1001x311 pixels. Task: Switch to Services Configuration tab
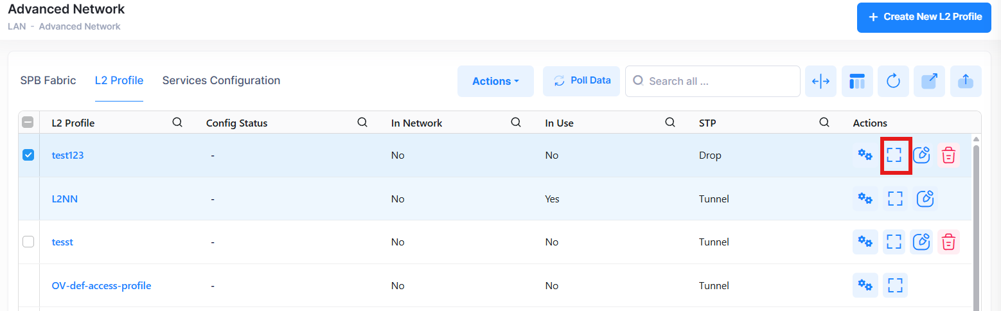click(x=221, y=81)
